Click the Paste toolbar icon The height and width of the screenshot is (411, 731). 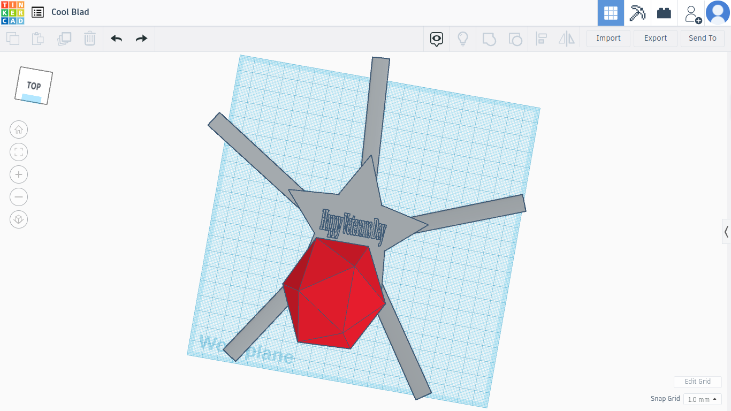click(x=37, y=39)
